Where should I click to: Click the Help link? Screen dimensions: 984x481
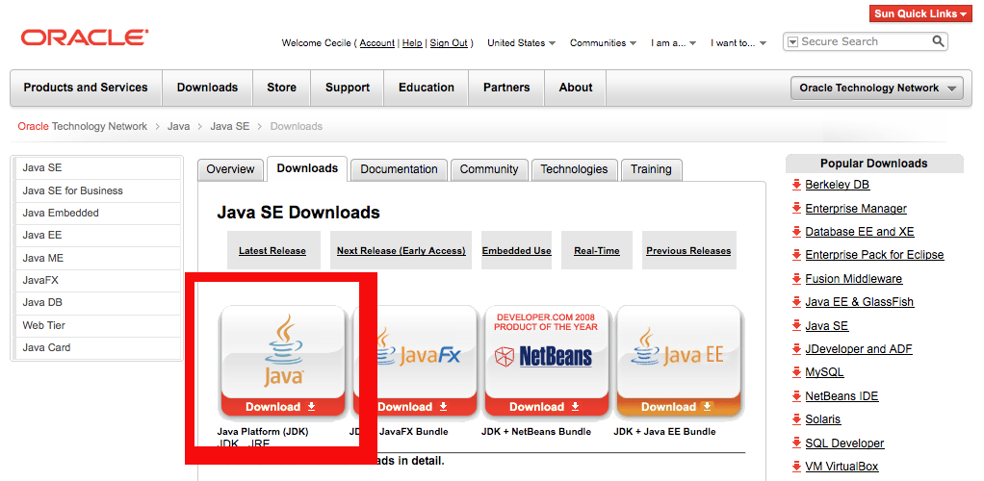pyautogui.click(x=412, y=43)
